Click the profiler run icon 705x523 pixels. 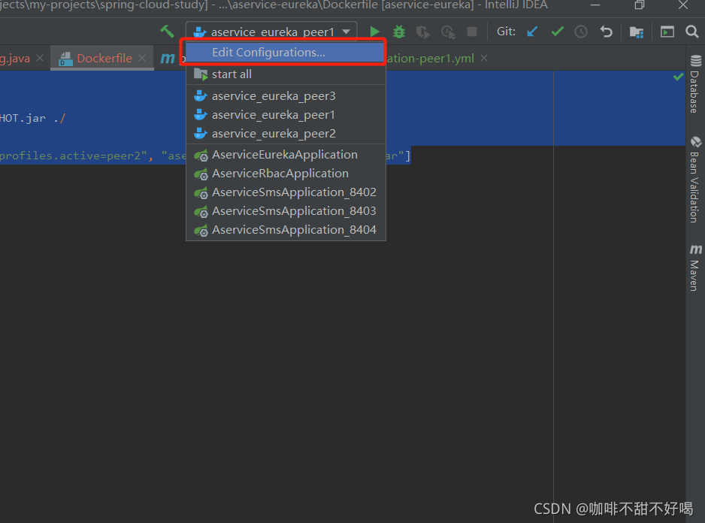tap(448, 32)
